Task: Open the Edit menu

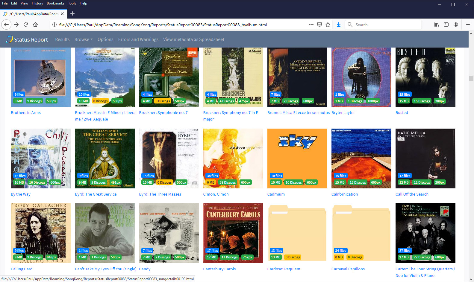Action: point(14,3)
